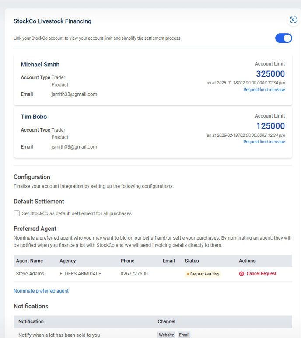
Task: Check Set StockCo as default settlement
Action: pyautogui.click(x=17, y=213)
